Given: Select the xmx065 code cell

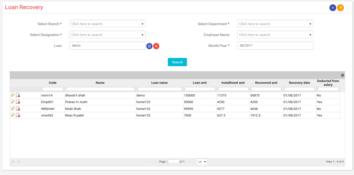Looking at the screenshot, I should (52, 115).
